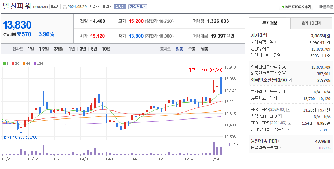
Task: Click the 실시간 badge button
Action: tap(120, 7)
